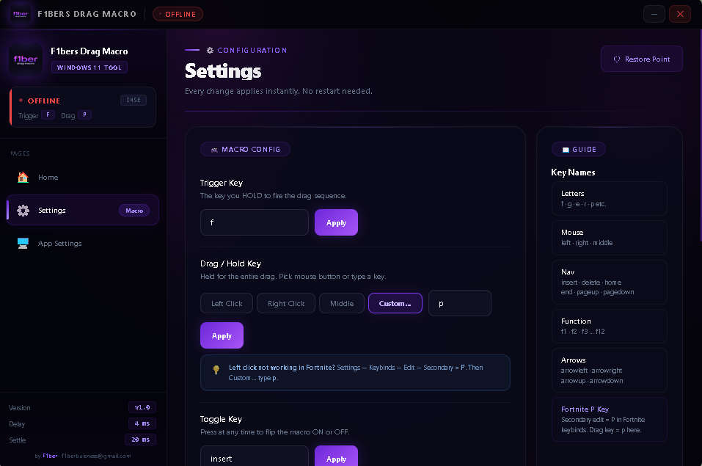The height and width of the screenshot is (466, 702).
Task: Click the Trigger F key badge
Action: pyautogui.click(x=48, y=115)
